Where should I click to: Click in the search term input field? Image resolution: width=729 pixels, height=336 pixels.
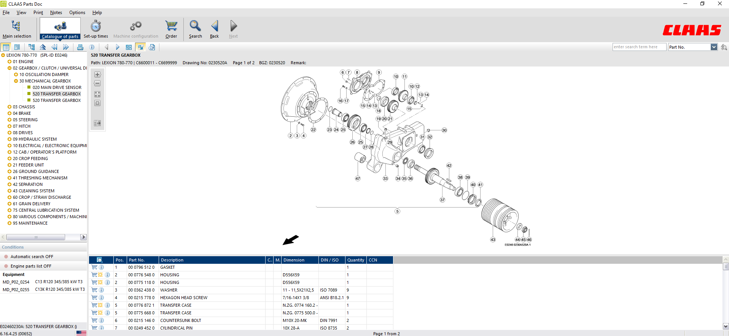[x=639, y=47]
